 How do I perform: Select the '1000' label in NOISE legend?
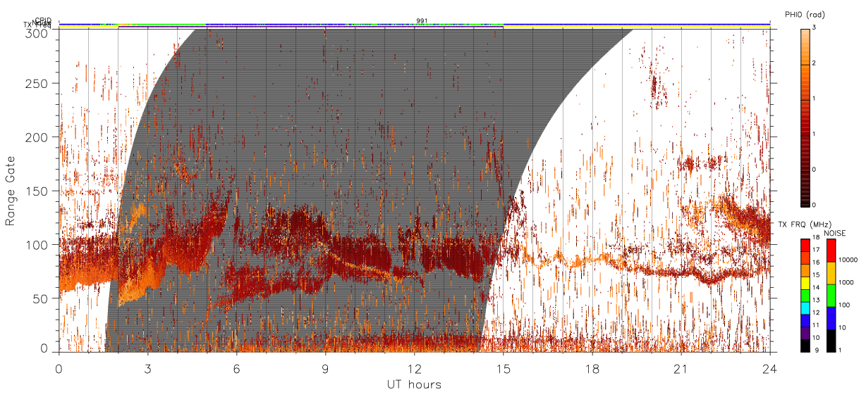[846, 283]
